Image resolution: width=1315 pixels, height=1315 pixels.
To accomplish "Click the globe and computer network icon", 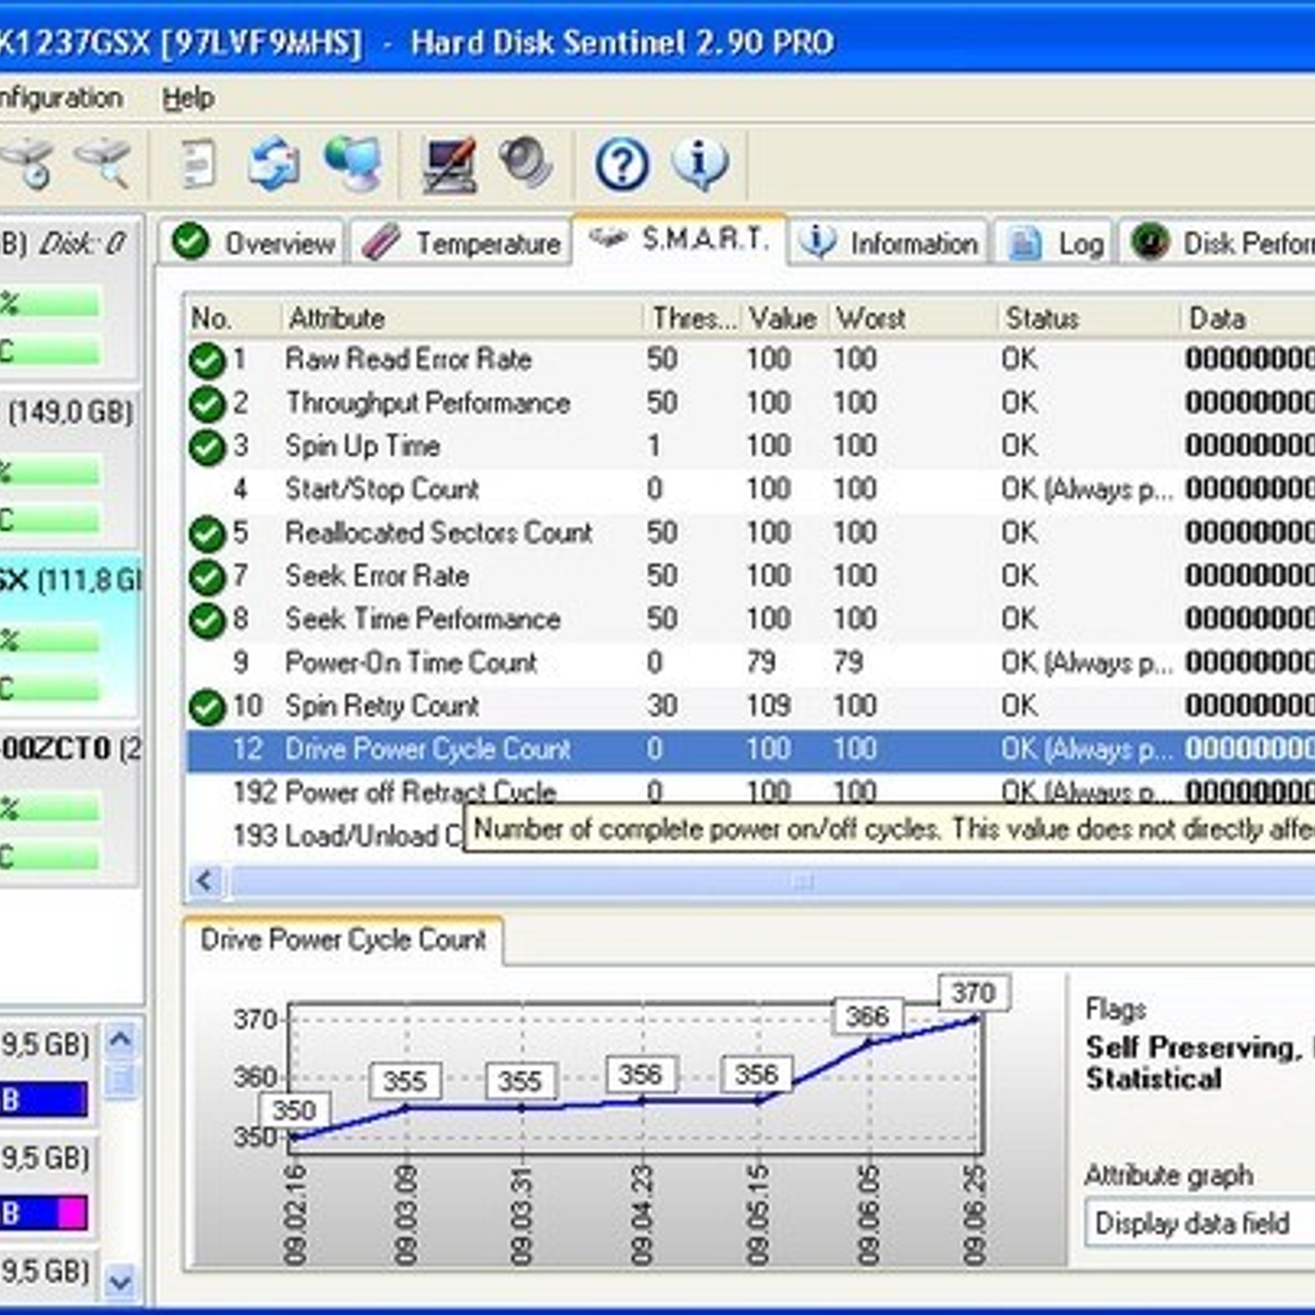I will [353, 164].
